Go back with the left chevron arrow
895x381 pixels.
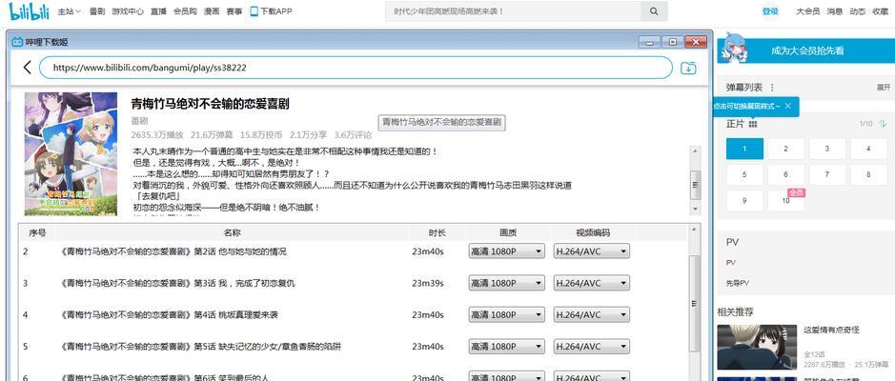coord(27,68)
